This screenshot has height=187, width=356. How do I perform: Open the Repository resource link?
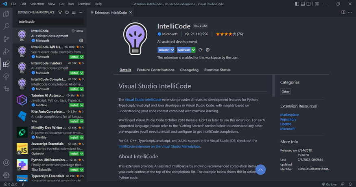point(288,120)
